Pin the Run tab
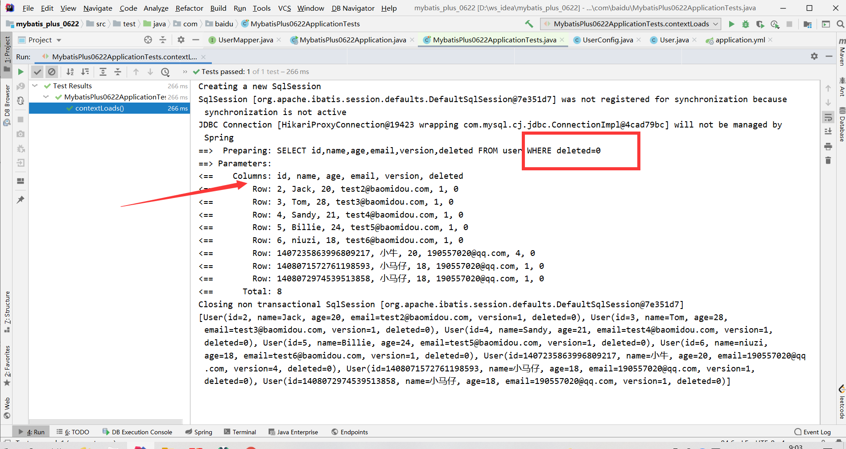Screen dimensions: 846x449 click(21, 200)
